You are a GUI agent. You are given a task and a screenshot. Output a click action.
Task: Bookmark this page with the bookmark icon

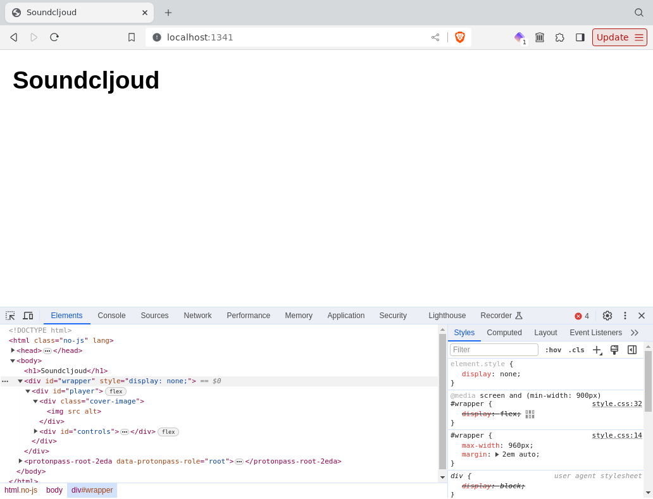(132, 37)
